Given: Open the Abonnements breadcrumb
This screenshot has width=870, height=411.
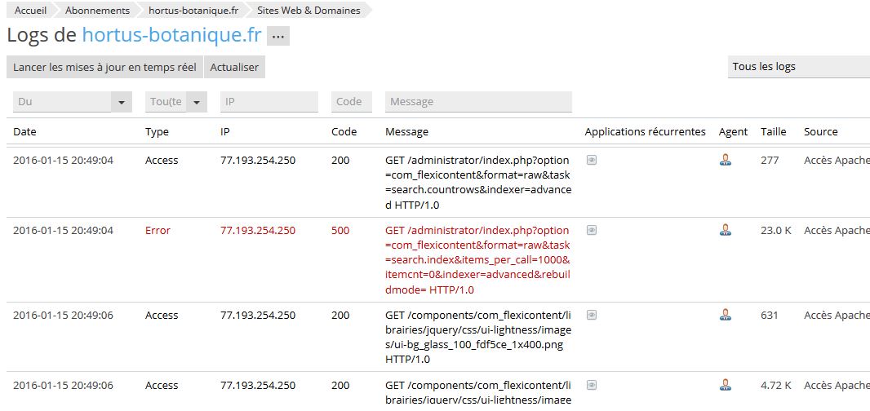Looking at the screenshot, I should pos(97,10).
